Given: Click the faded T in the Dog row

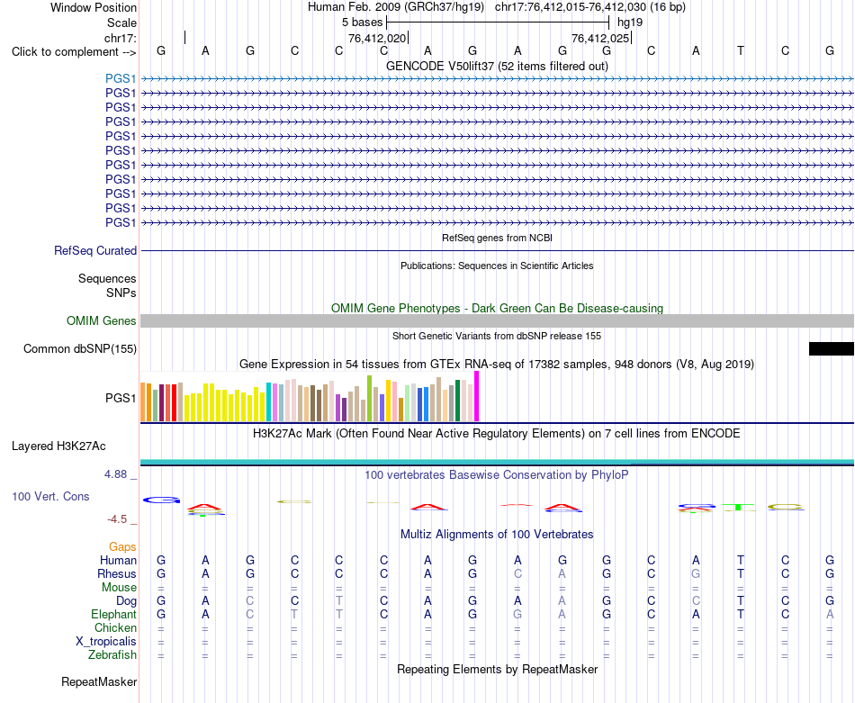Looking at the screenshot, I should 339,600.
